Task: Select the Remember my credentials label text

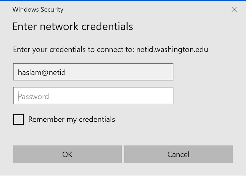Action: [72, 119]
